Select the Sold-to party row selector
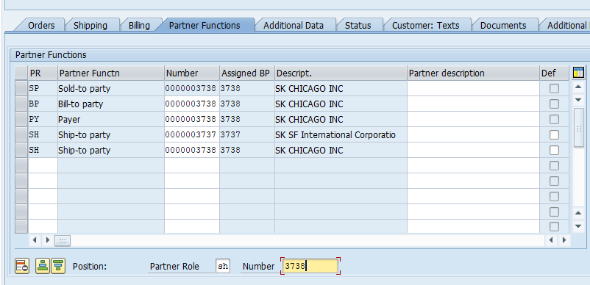The height and width of the screenshot is (285, 590). (x=21, y=89)
